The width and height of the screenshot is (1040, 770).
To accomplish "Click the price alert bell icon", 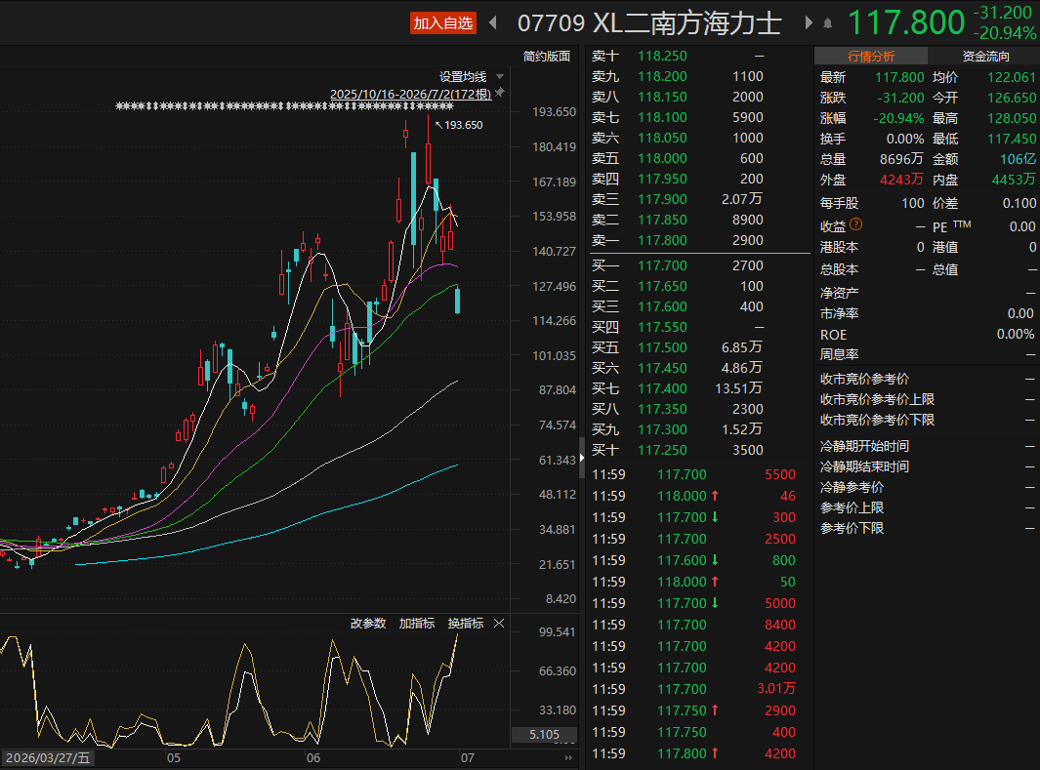I will (x=828, y=23).
